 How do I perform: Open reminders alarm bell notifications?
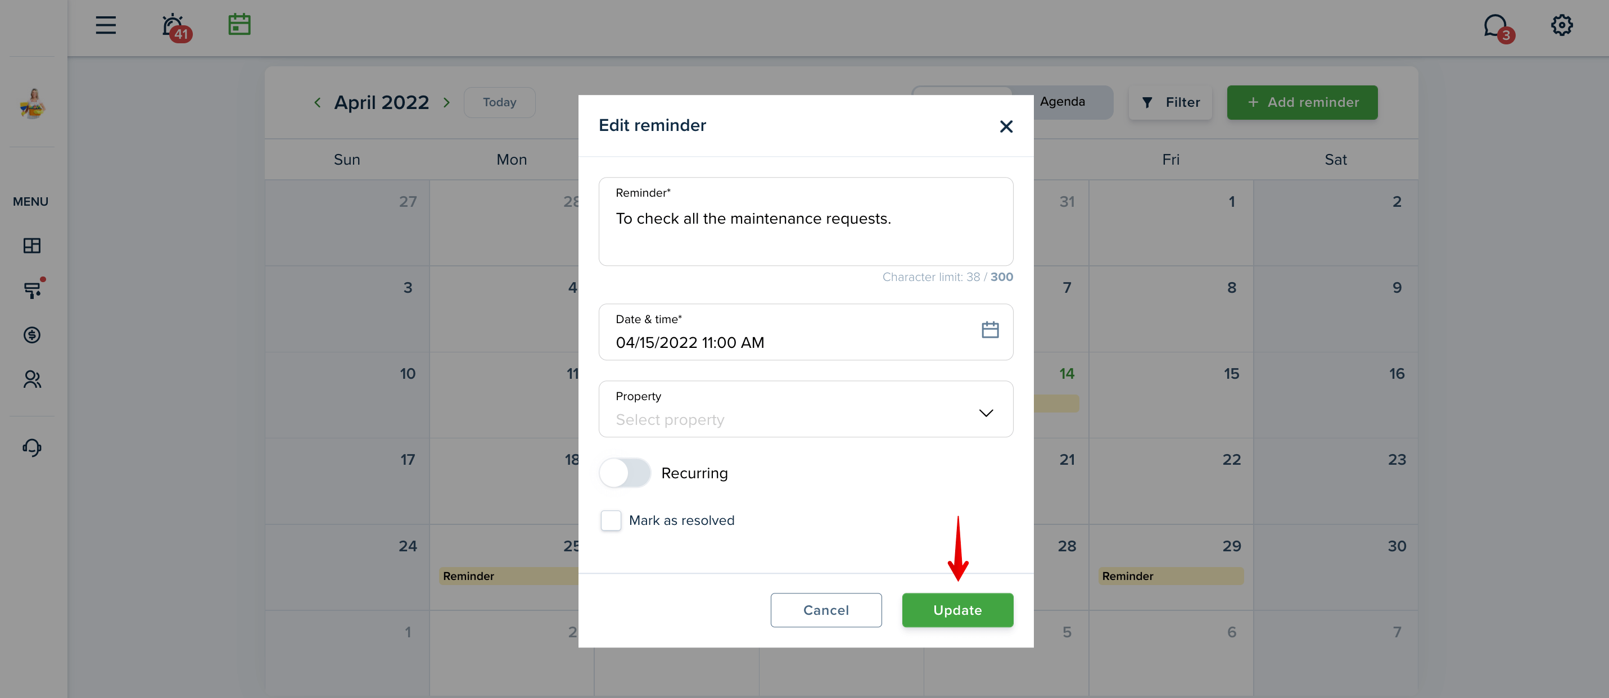pyautogui.click(x=175, y=27)
